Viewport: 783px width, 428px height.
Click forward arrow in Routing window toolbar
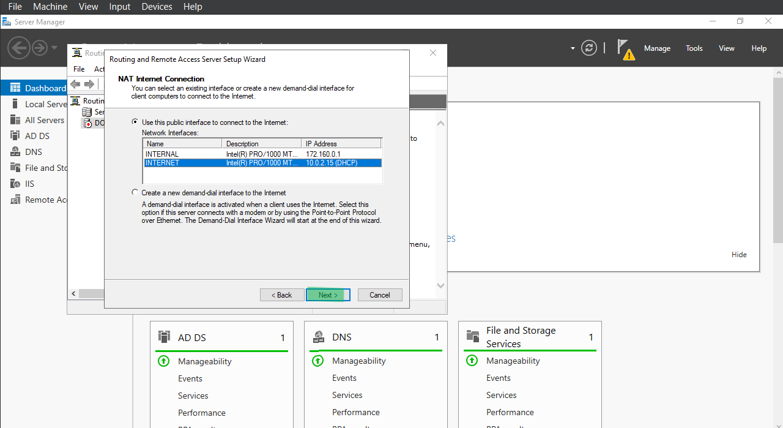pos(89,84)
